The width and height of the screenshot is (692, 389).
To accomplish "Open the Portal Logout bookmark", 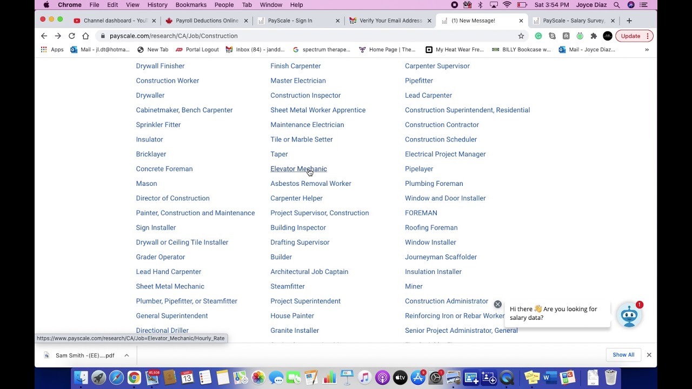I will pyautogui.click(x=197, y=50).
